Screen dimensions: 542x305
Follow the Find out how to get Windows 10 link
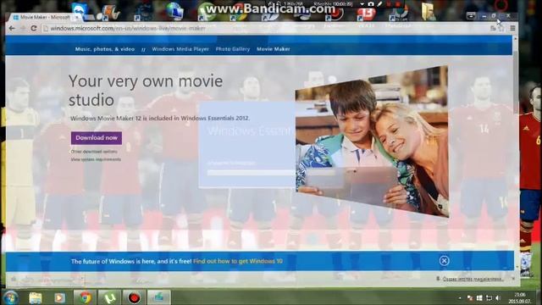[x=238, y=261]
